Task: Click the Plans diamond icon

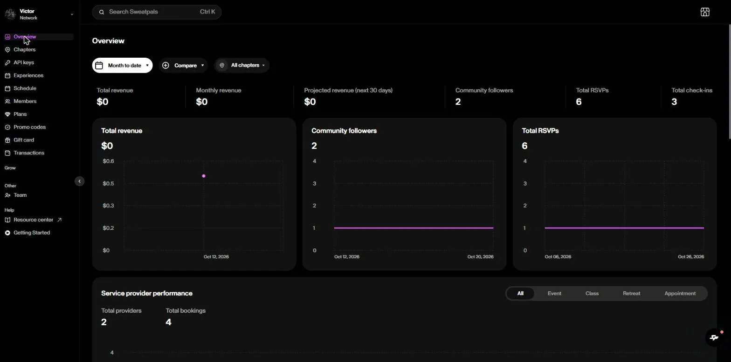Action: 7,114
